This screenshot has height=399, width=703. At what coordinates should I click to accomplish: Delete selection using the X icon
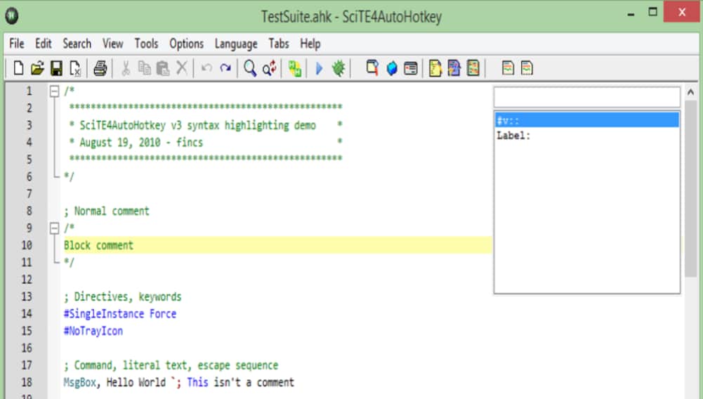[182, 68]
